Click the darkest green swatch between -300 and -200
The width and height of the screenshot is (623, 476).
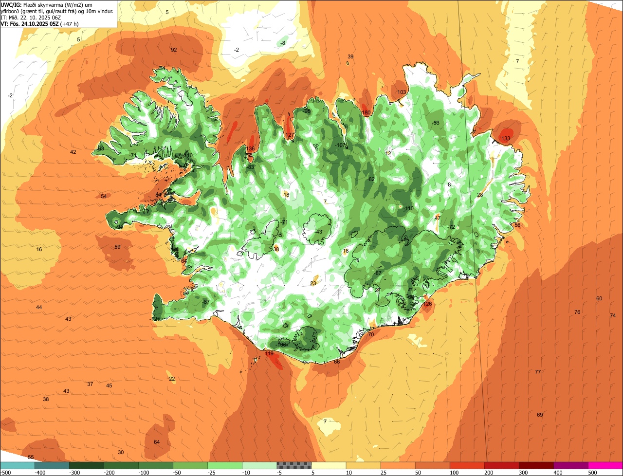87,465
